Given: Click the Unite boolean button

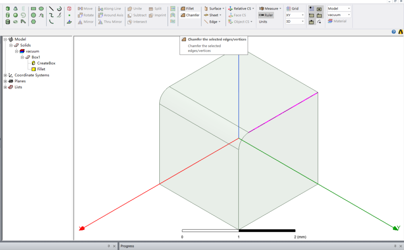Looking at the screenshot, I should coord(135,9).
